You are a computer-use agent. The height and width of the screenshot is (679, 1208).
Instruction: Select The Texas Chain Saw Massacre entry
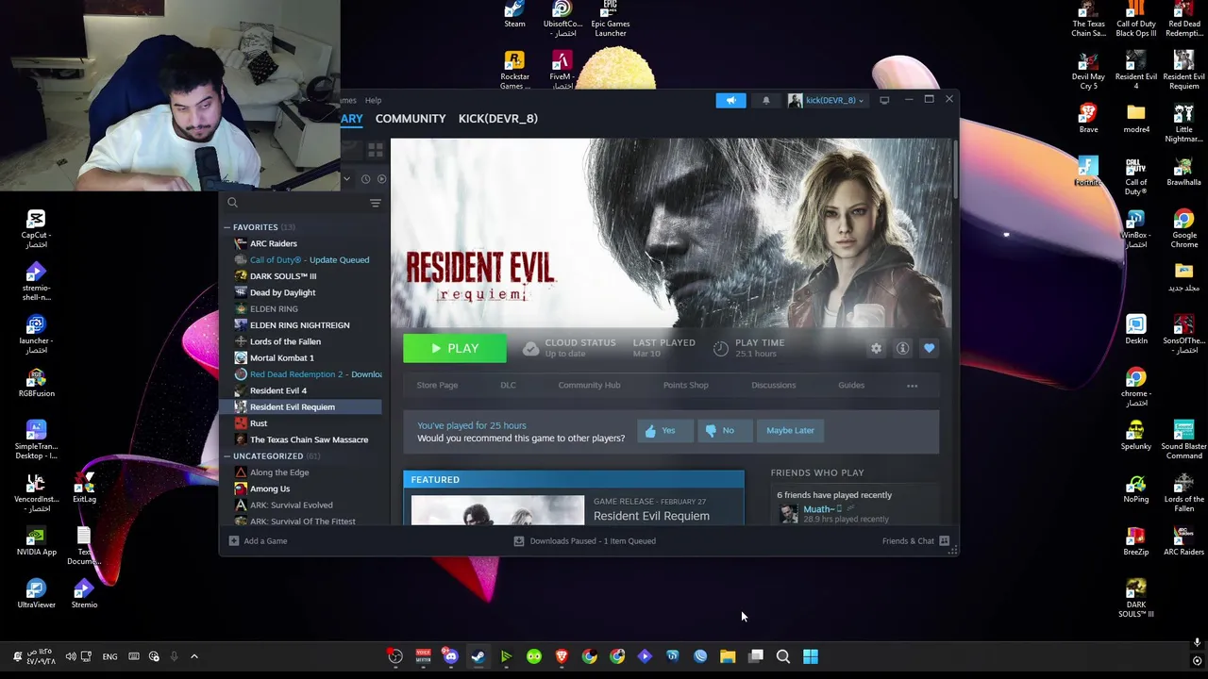[309, 439]
